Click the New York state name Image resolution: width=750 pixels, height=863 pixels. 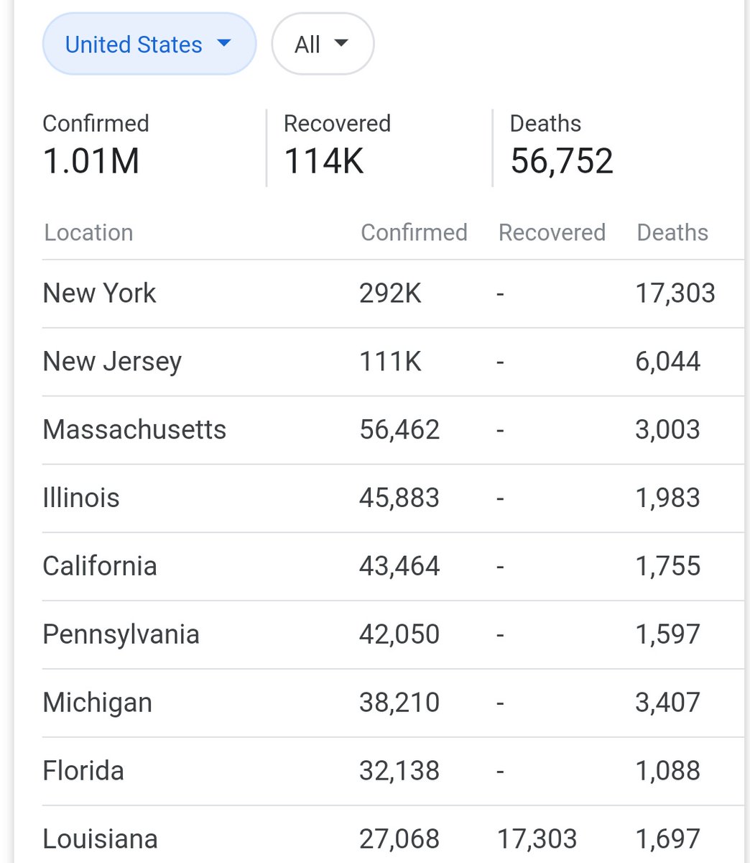click(99, 293)
